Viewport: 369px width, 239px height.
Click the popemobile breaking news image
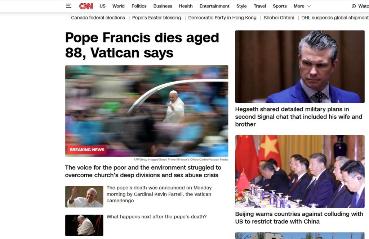147,111
